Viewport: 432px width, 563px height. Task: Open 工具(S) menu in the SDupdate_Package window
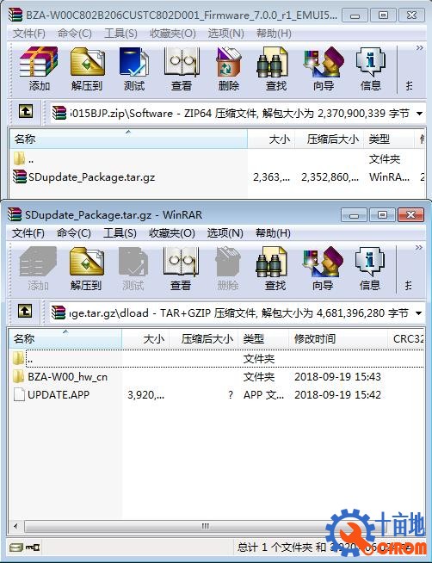[x=120, y=233]
